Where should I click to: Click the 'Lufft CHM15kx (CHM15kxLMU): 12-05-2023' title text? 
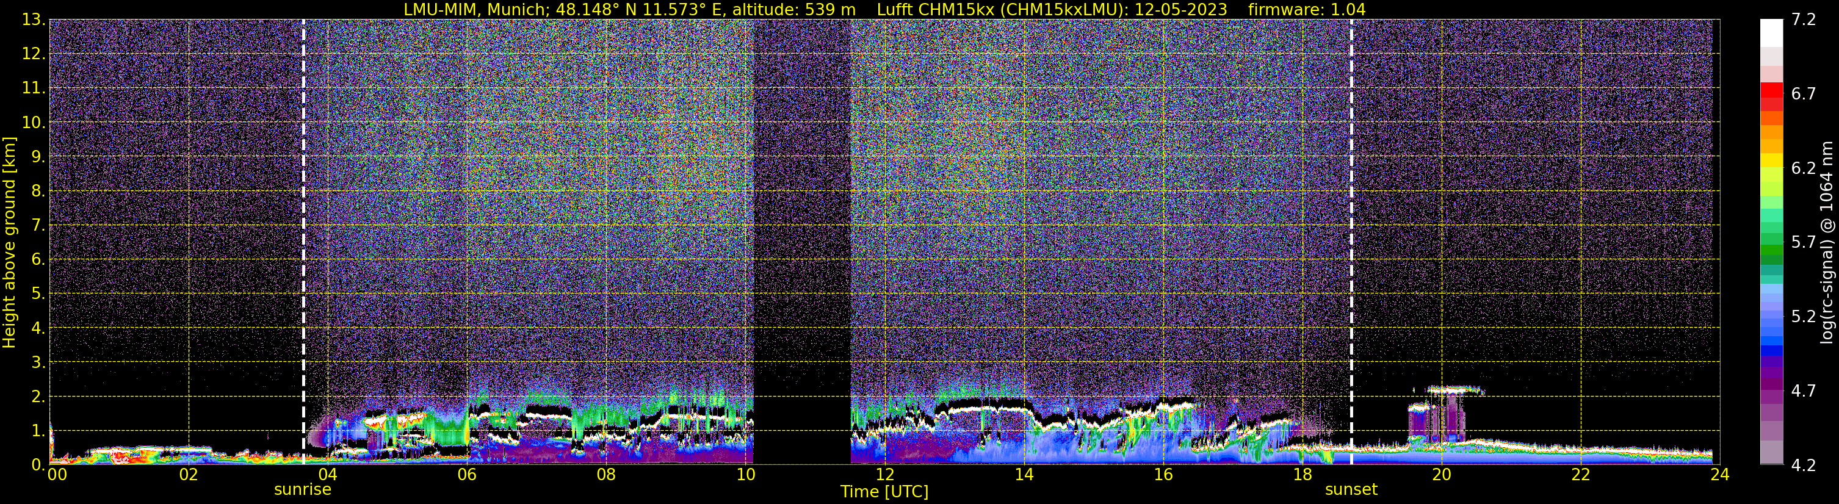click(x=1052, y=9)
